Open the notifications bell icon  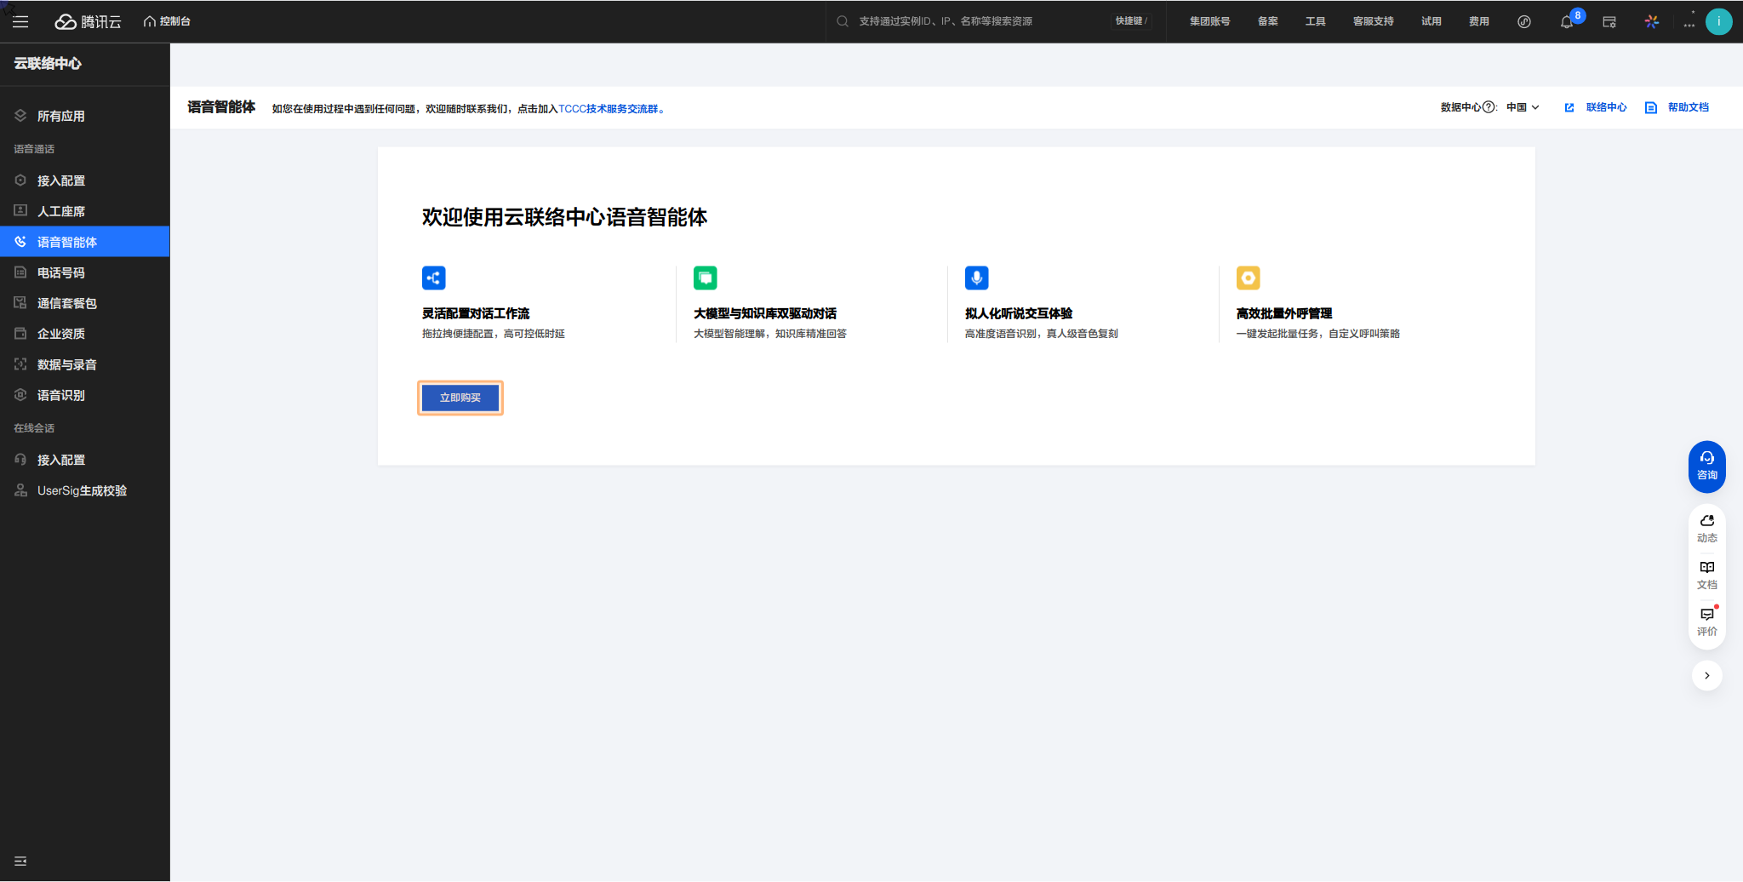coord(1566,22)
